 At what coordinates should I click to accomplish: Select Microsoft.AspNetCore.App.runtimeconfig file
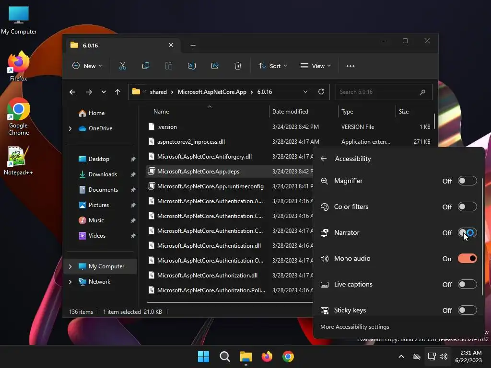click(210, 186)
